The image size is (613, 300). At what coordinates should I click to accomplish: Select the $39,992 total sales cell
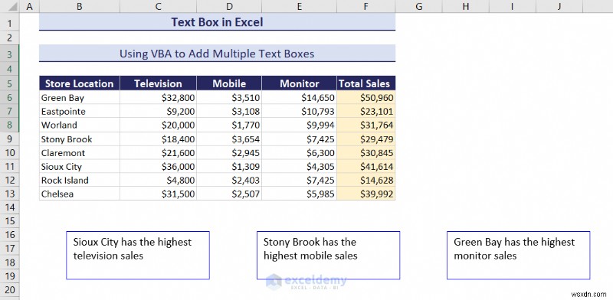click(366, 194)
